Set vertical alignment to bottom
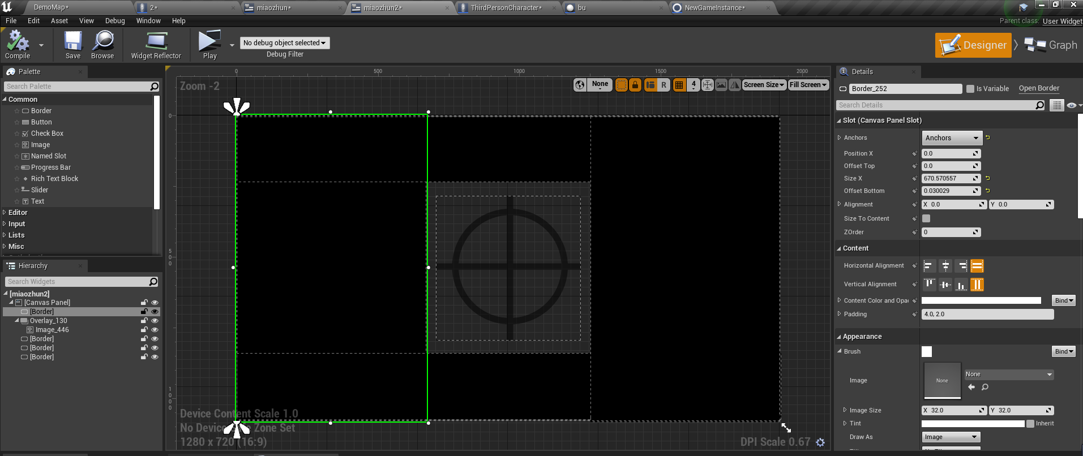 961,285
